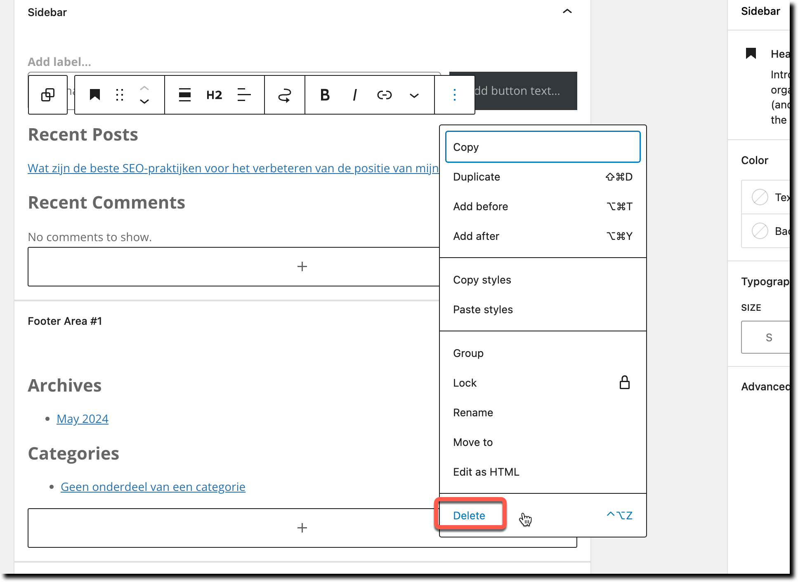Select Copy from the block menu
The image size is (798, 582).
(543, 147)
